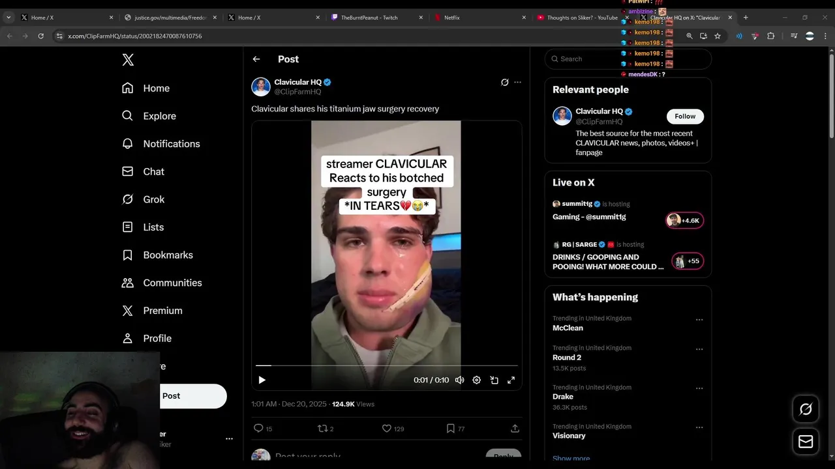The width and height of the screenshot is (835, 469).
Task: Open picture-in-picture for the video
Action: coord(494,380)
